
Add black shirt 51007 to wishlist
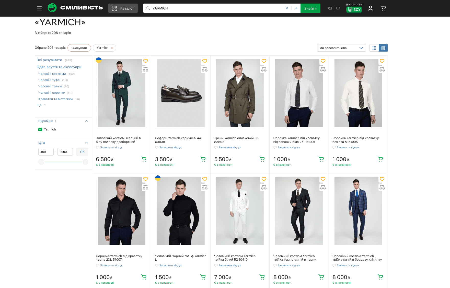(145, 179)
